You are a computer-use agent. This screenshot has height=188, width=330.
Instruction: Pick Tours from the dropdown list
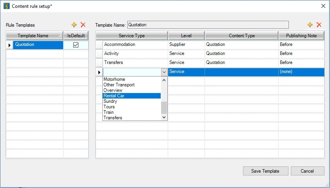click(131, 107)
